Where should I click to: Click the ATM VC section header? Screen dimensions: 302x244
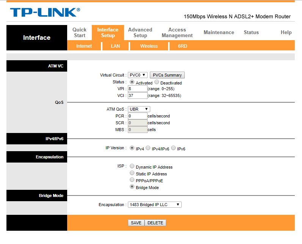click(37, 66)
